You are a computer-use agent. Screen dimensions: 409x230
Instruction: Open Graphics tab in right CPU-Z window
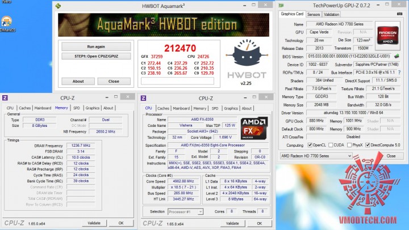(231, 109)
